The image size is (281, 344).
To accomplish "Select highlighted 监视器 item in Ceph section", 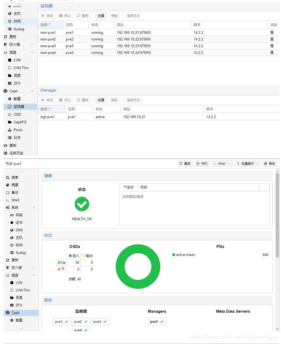I will pos(20,107).
